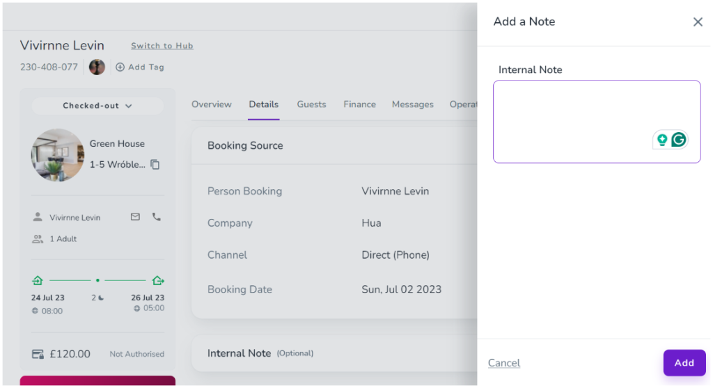Image resolution: width=713 pixels, height=388 pixels.
Task: Click the Cancel link
Action: click(504, 363)
